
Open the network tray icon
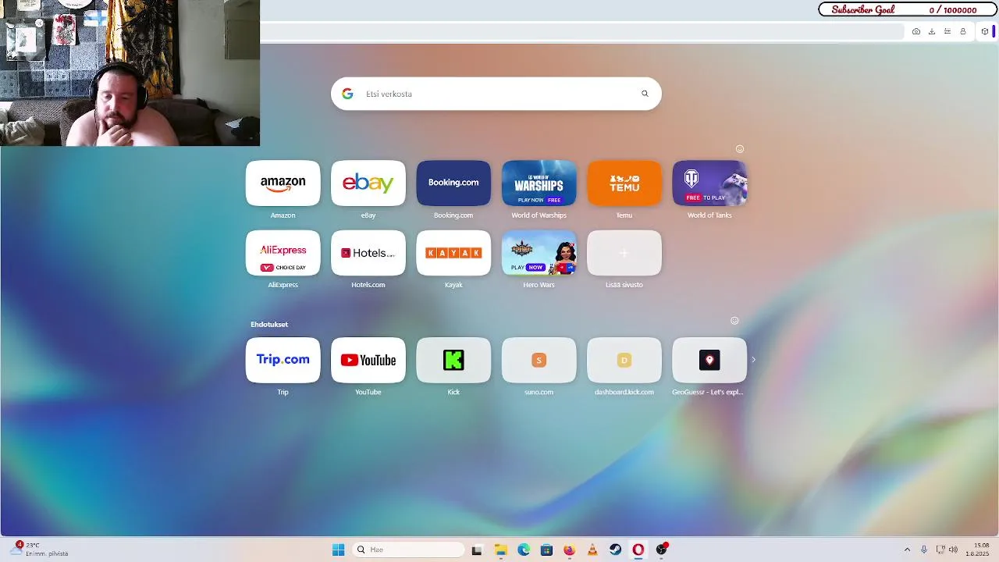pyautogui.click(x=940, y=550)
